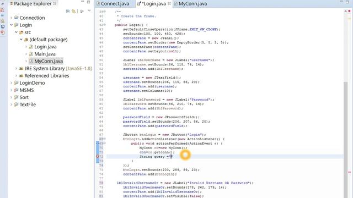
Task: Click in the 'String query =' code line
Action: [156, 156]
